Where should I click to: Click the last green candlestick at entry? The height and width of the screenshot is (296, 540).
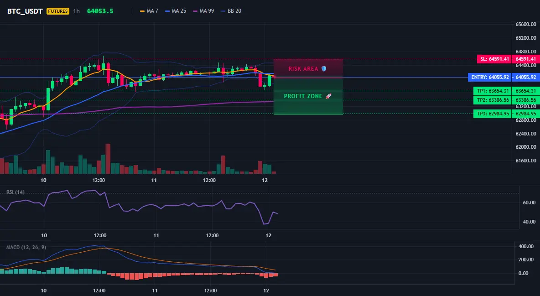[269, 80]
